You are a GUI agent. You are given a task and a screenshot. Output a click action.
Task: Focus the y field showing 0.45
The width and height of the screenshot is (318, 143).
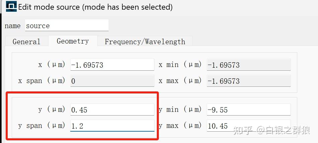112,110
